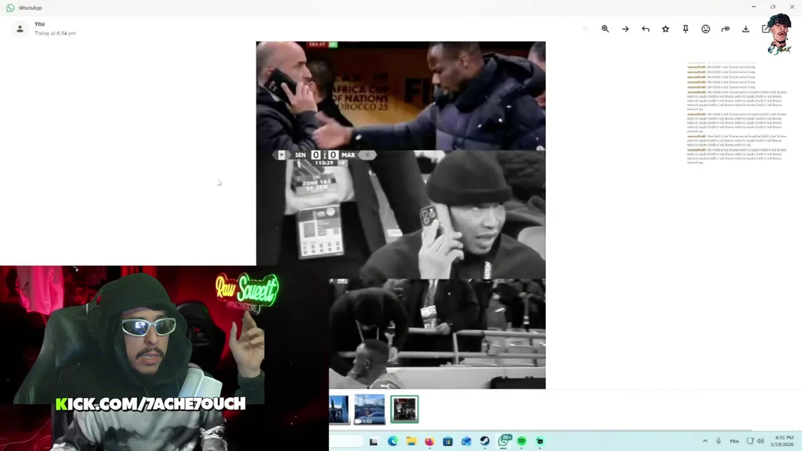Viewport: 802px width, 451px height.
Task: Open Firefox from the taskbar
Action: click(x=429, y=442)
